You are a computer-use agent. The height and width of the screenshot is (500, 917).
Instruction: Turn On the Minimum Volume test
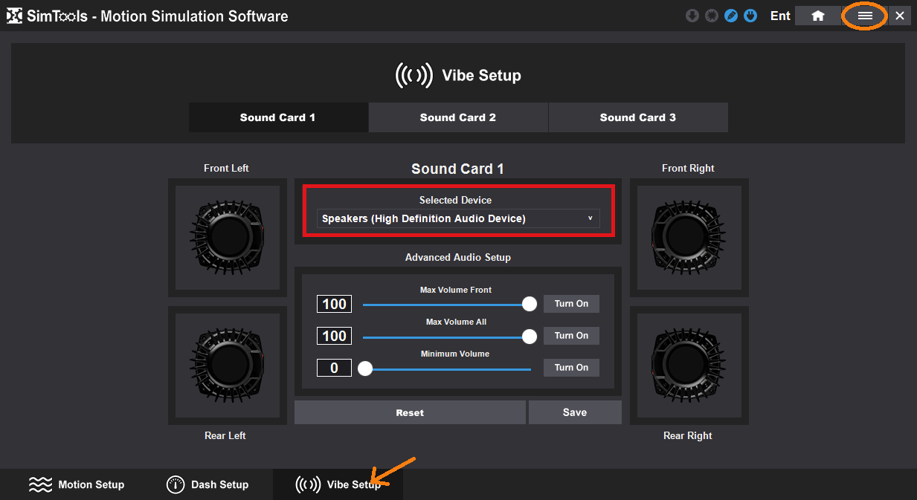(x=571, y=368)
